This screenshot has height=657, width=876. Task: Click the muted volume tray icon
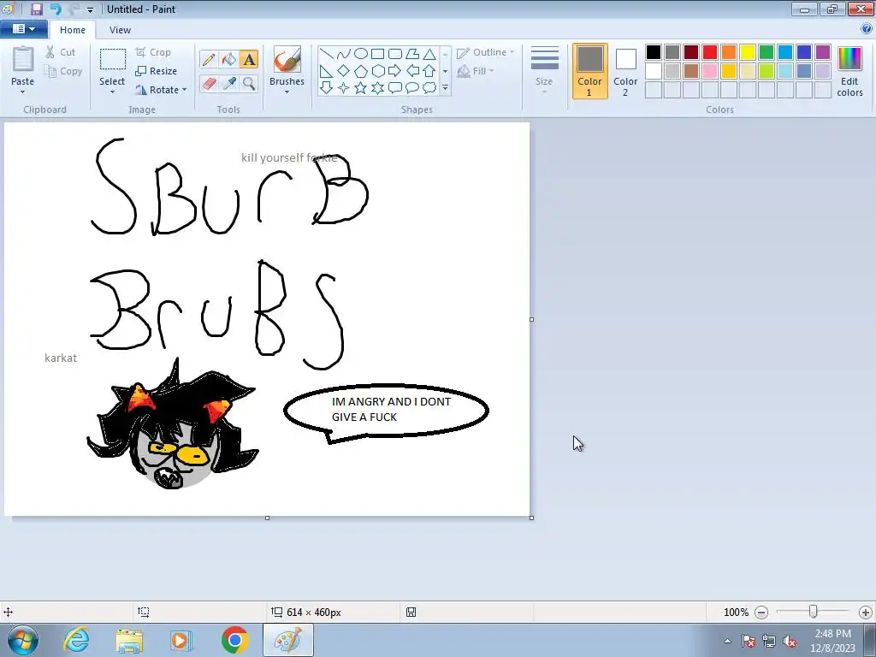coord(790,642)
